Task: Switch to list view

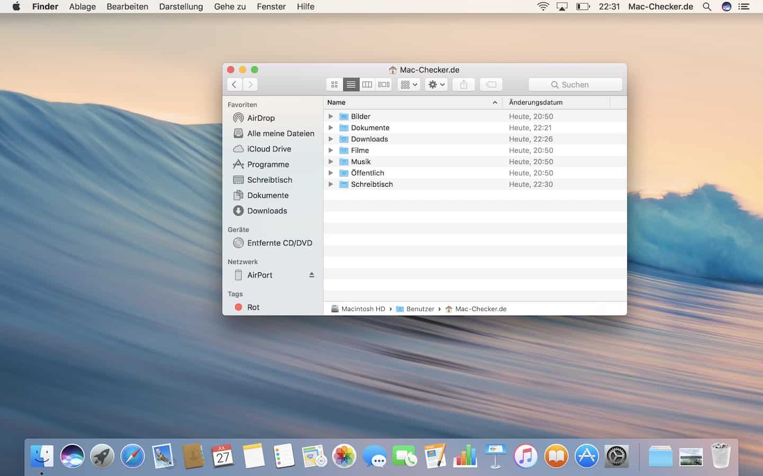Action: pyautogui.click(x=351, y=85)
